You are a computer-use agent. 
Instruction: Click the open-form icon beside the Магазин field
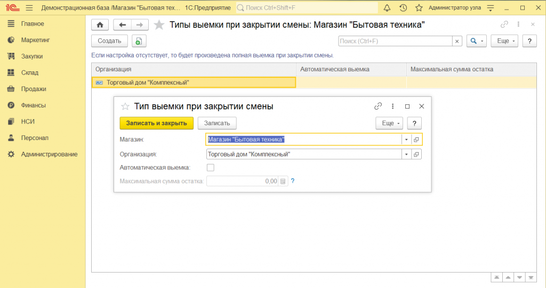pos(416,139)
